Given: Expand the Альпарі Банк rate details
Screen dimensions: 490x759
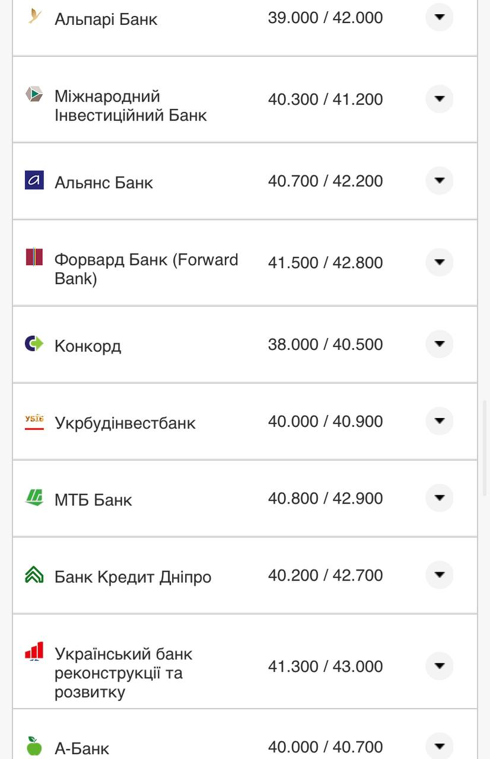Looking at the screenshot, I should 440,17.
